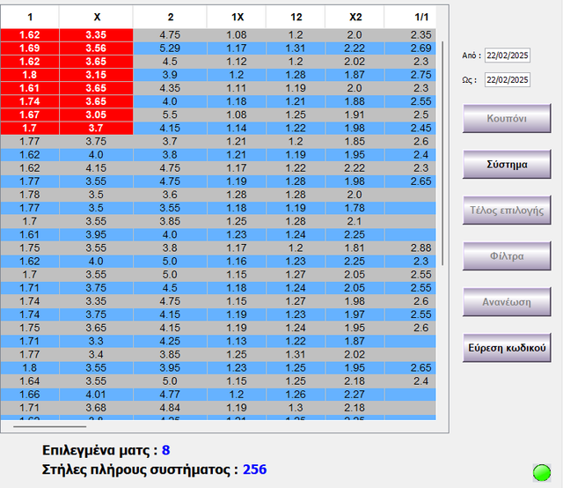This screenshot has height=488, width=563.
Task: Click the 1.14 cell in column 1X
Action: tap(237, 128)
